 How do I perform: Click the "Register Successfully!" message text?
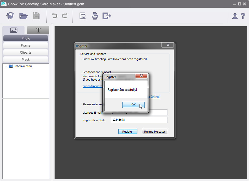[x=122, y=90]
